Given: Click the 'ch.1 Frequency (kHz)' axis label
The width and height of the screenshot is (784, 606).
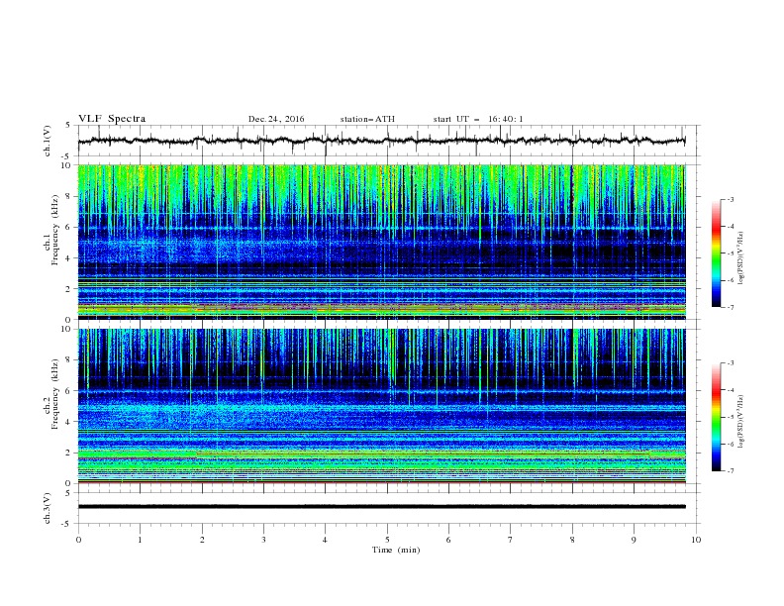Looking at the screenshot, I should (51, 230).
